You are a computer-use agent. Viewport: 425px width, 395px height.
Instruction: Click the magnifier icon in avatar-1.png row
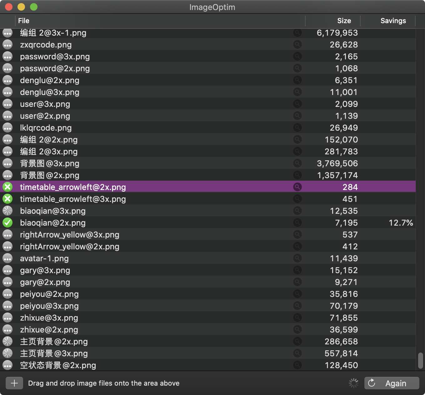(297, 258)
